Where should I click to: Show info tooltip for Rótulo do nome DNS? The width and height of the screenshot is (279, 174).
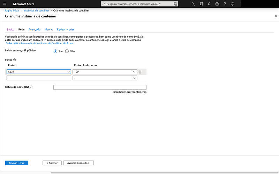point(31,87)
